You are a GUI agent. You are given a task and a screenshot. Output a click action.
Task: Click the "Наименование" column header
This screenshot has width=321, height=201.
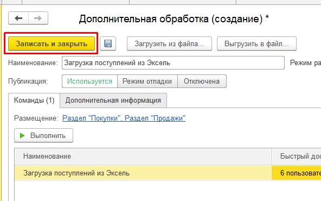pyautogui.click(x=143, y=156)
